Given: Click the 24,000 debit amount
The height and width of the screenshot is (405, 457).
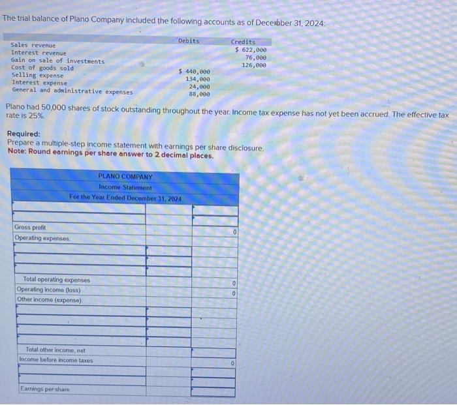Looking at the screenshot, I should coord(200,87).
